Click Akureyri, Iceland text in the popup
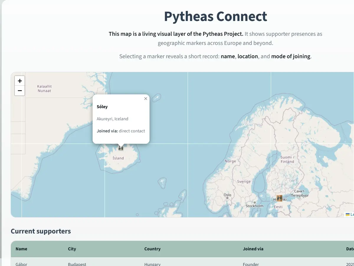The width and height of the screenshot is (354, 266). (112, 119)
